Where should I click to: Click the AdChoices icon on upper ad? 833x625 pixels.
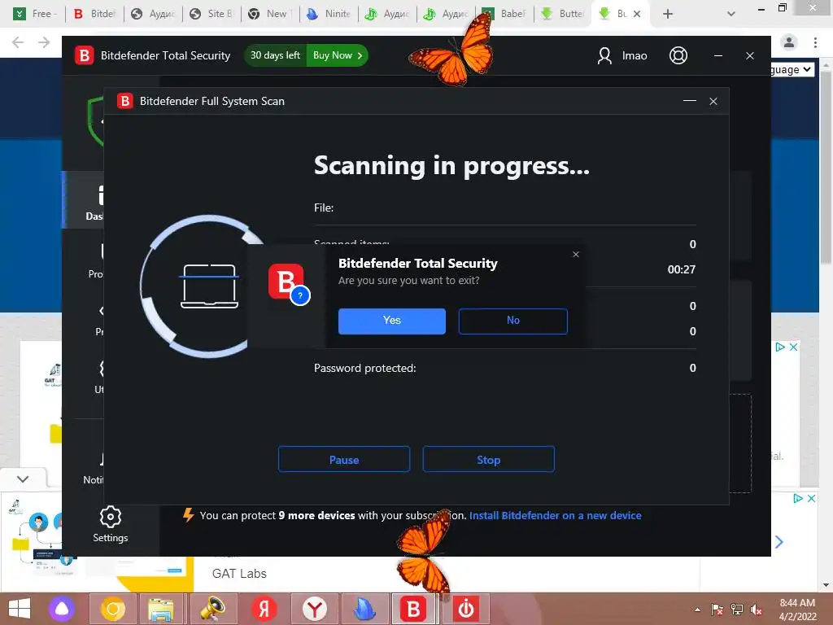780,347
